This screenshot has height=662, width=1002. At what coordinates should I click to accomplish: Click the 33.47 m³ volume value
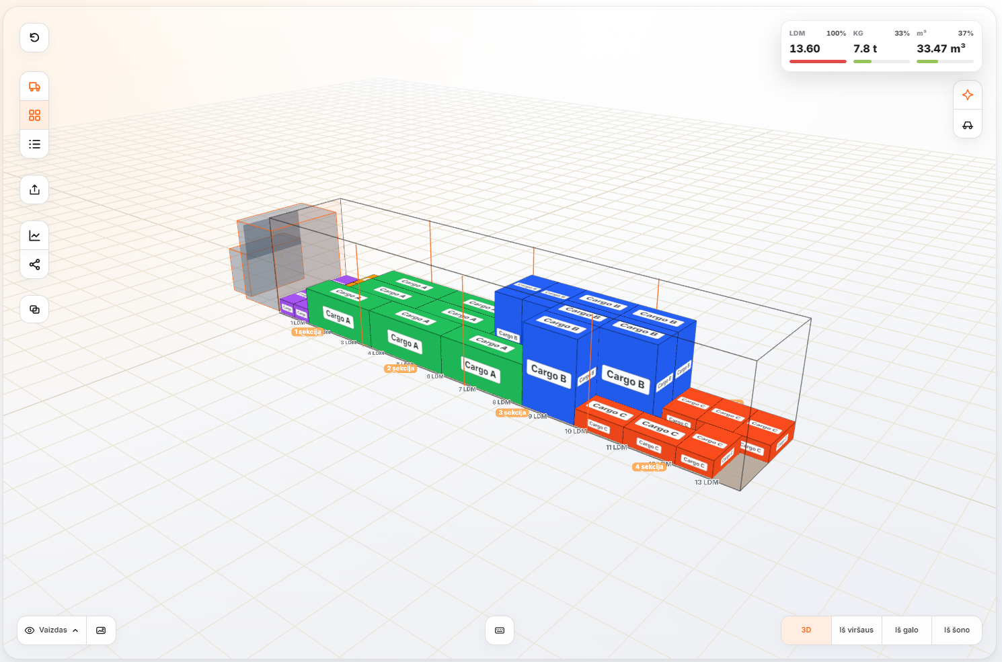(x=941, y=48)
